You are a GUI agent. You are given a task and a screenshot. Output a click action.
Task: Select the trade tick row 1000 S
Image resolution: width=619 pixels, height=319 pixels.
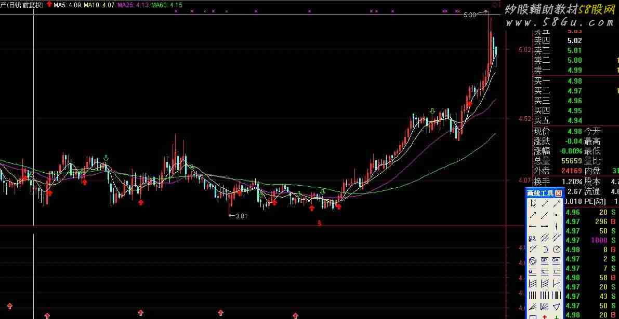coord(591,240)
